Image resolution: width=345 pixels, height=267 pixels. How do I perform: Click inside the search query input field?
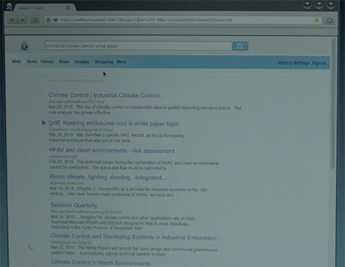point(139,46)
